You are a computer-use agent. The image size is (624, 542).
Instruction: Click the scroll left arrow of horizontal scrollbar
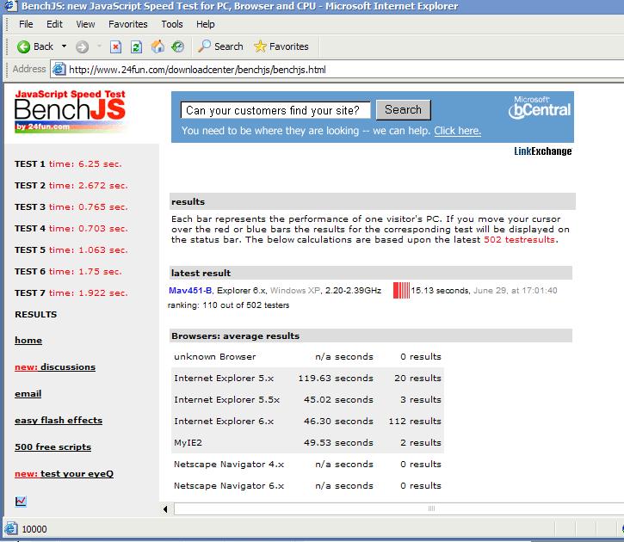point(165,509)
